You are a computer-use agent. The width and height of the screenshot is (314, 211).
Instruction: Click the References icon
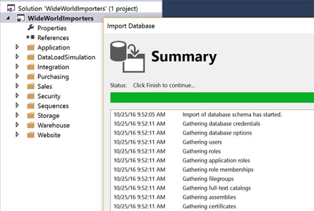pyautogui.click(x=30, y=38)
